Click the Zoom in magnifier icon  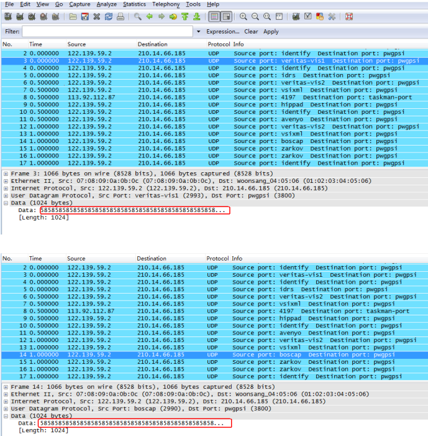point(244,17)
